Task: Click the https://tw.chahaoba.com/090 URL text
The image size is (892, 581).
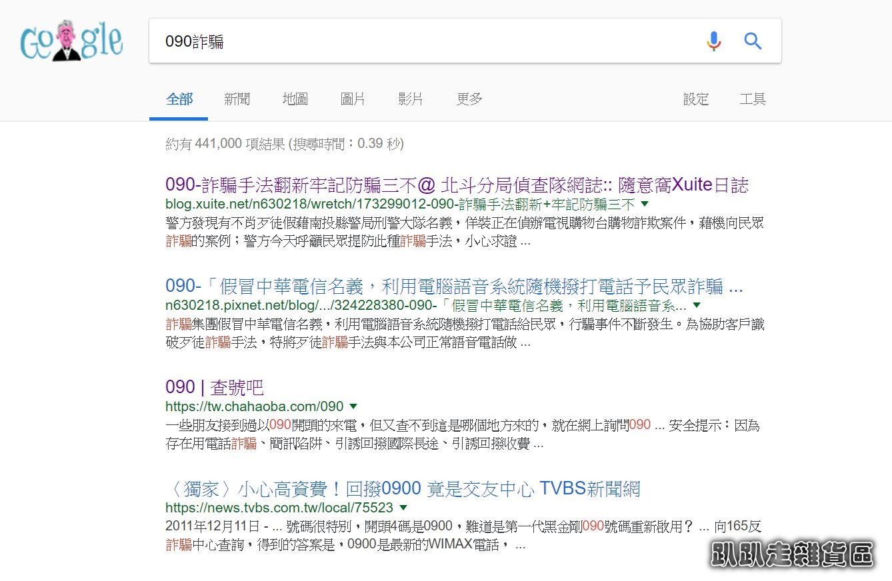Action: click(255, 406)
